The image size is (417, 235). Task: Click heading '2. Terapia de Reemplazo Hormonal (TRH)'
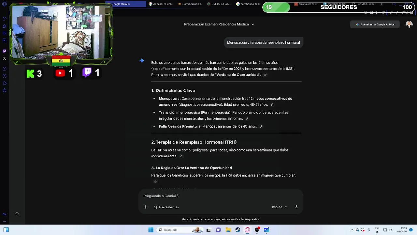point(194,142)
